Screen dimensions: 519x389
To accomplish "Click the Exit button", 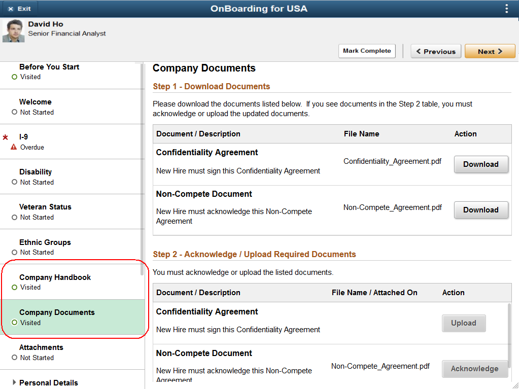I will (x=19, y=9).
